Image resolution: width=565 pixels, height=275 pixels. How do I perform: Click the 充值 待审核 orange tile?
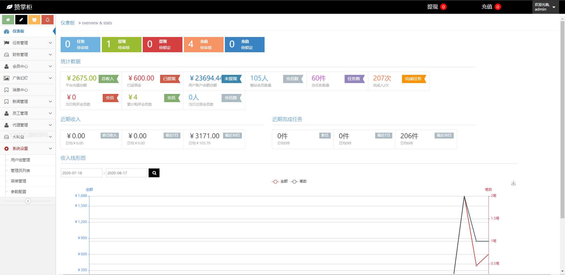click(x=204, y=45)
